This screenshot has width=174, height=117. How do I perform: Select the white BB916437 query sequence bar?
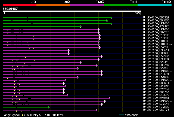click(72, 11)
